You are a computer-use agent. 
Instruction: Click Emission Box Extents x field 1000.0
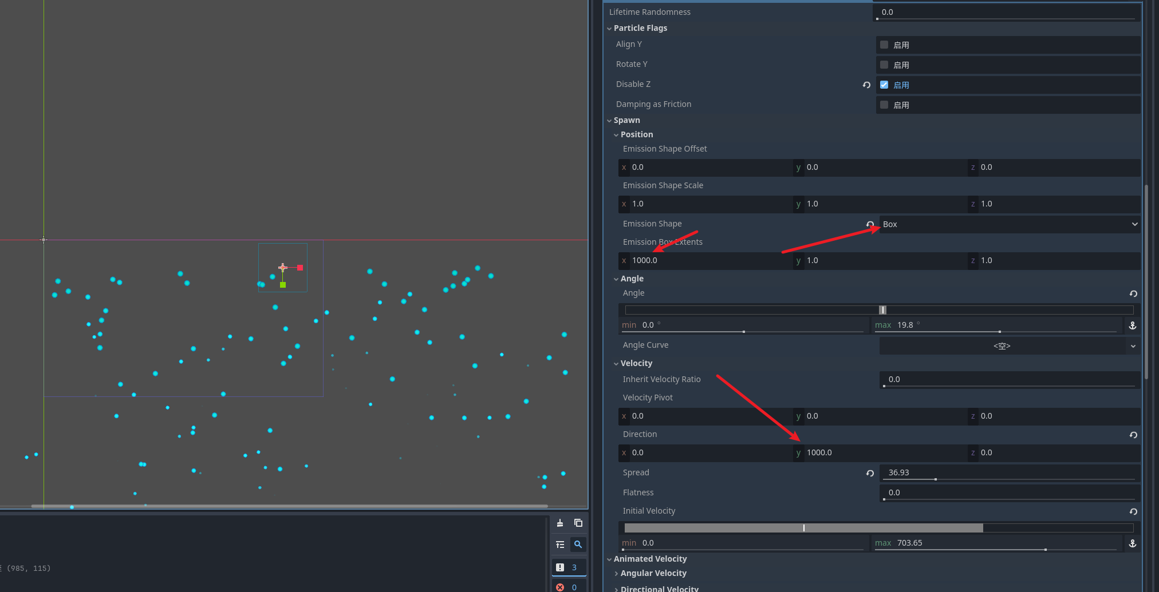click(x=706, y=261)
